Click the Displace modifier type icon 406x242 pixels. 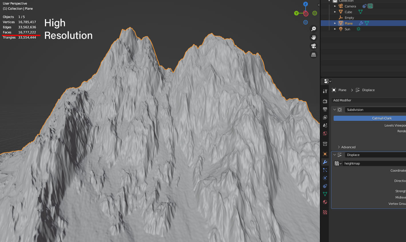click(340, 155)
